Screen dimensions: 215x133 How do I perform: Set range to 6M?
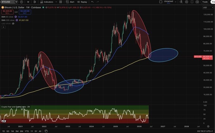click(21, 131)
